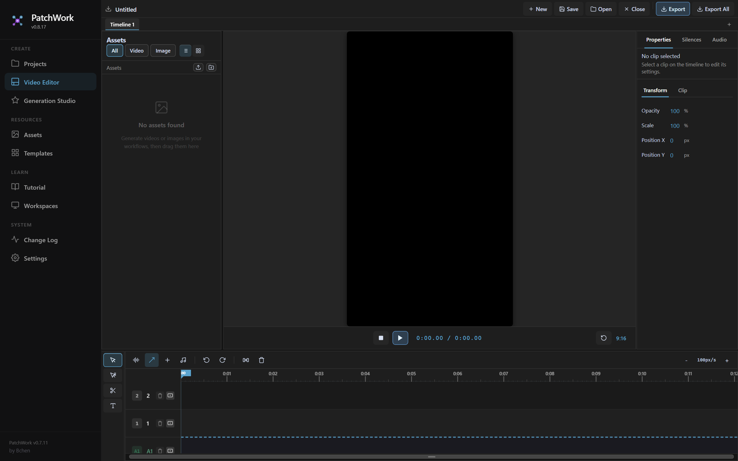Add a new track with plus icon
Screen dimensions: 738x461
coord(167,360)
